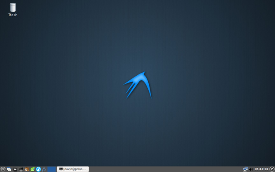Image resolution: width=275 pixels, height=172 pixels.
Task: Click the 05:47:02 clock
Action: (x=261, y=169)
